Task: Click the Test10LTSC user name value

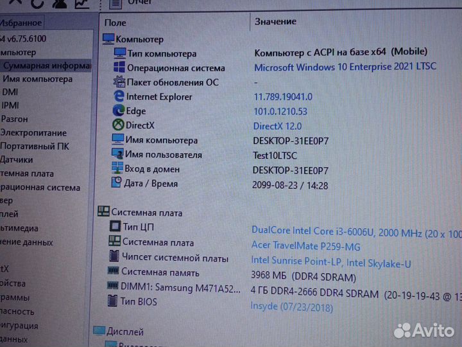Action: tap(275, 156)
